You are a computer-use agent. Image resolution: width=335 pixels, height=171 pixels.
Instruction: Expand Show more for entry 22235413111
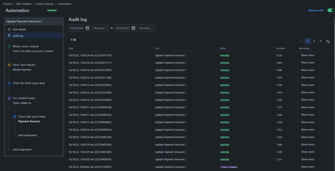click(x=308, y=63)
